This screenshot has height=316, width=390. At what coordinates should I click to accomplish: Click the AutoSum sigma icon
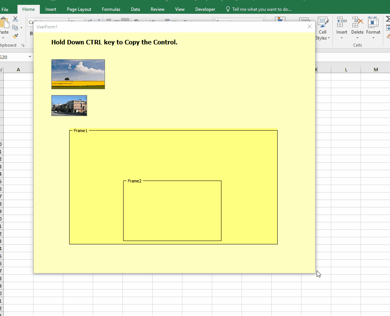point(388,19)
